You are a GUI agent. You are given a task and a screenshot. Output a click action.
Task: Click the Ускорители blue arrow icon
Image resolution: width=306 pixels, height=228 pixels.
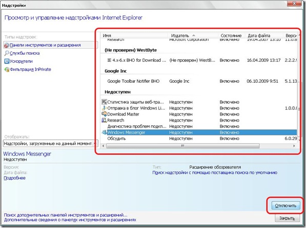7,61
